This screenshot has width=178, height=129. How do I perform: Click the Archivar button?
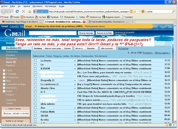(38, 49)
